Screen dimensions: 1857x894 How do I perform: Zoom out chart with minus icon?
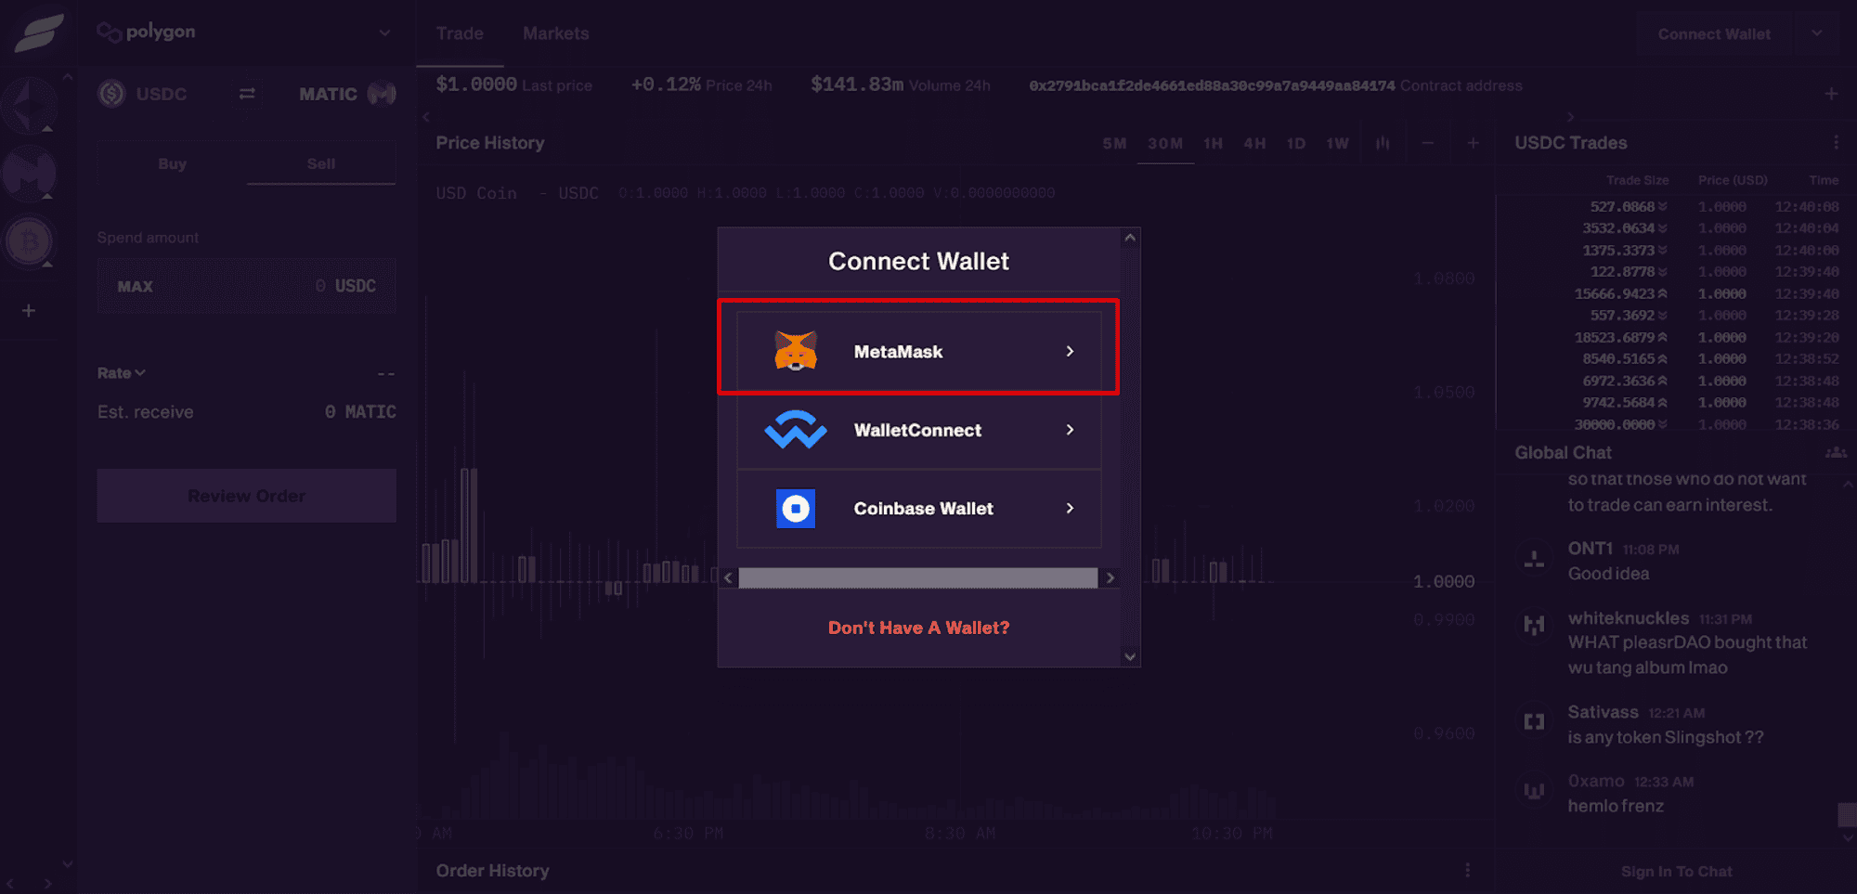pos(1428,143)
